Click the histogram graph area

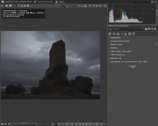132,13
